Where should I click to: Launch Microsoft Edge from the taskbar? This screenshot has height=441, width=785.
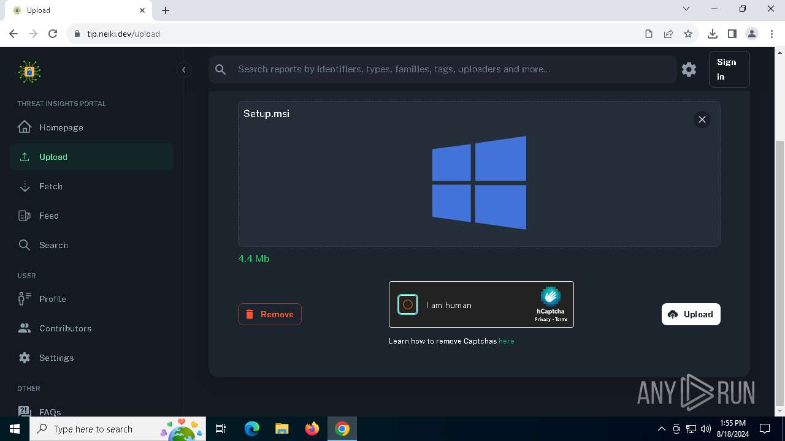click(252, 429)
